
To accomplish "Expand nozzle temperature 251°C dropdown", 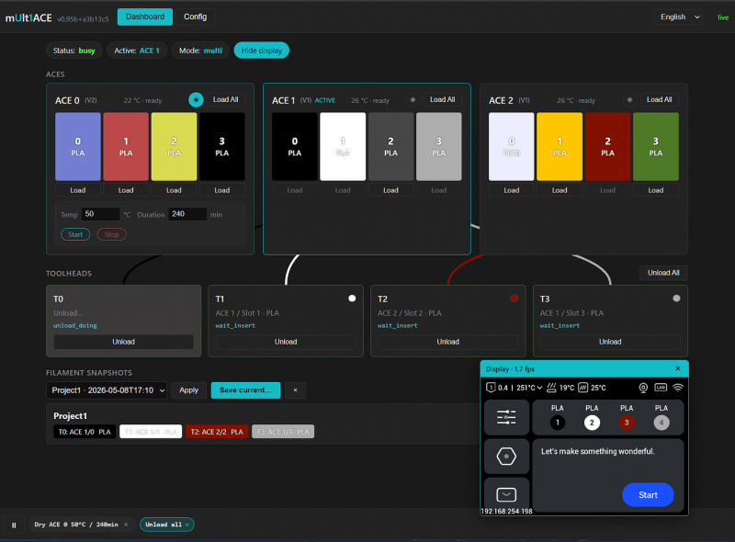I will coord(529,388).
